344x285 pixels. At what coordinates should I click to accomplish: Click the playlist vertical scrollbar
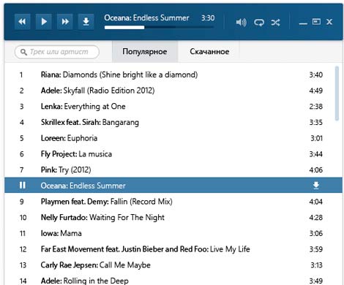click(x=337, y=94)
